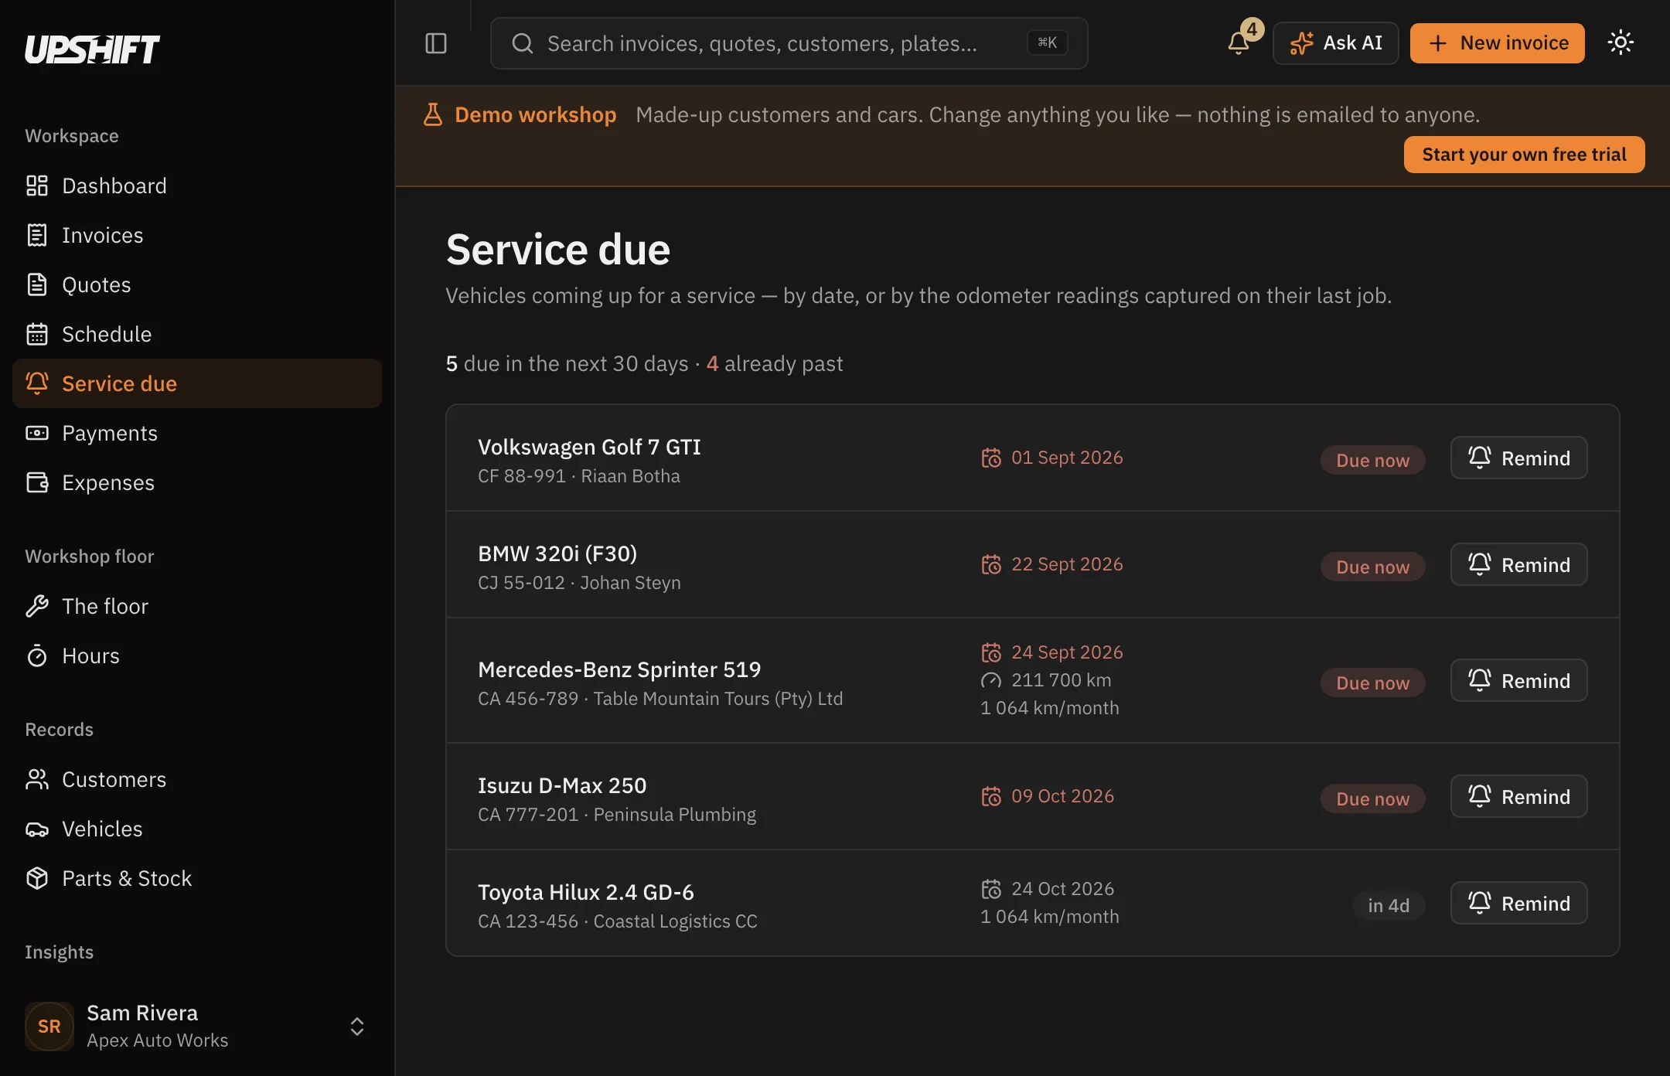Expand the Sam Rivera account switcher
Viewport: 1670px width, 1076px height.
[x=356, y=1027]
